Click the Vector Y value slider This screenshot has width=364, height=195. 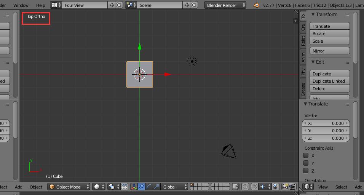pos(326,131)
